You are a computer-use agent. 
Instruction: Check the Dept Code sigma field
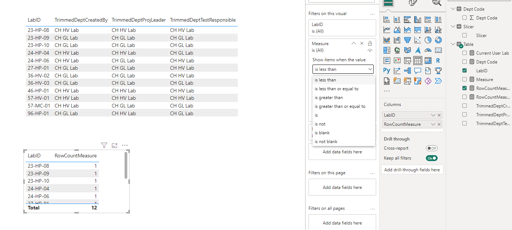(465, 18)
